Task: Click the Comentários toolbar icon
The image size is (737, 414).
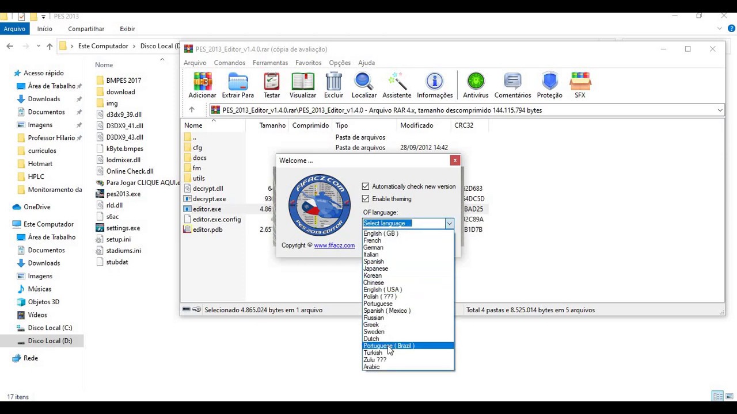Action: [512, 86]
